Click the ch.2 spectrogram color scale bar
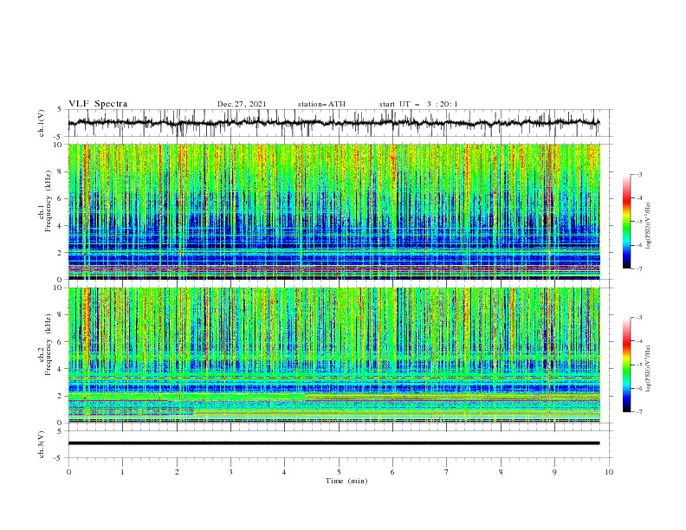 tap(627, 365)
